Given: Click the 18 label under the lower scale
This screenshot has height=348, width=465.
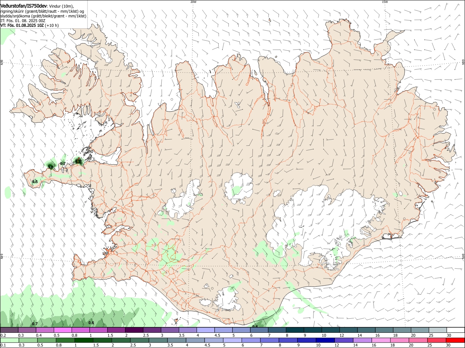Looking at the screenshot, I should point(393,345).
